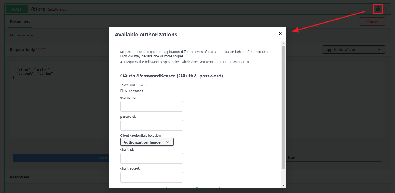395x193 pixels.
Task: Click the modal vertical scrollbar thumb
Action: pos(283,107)
